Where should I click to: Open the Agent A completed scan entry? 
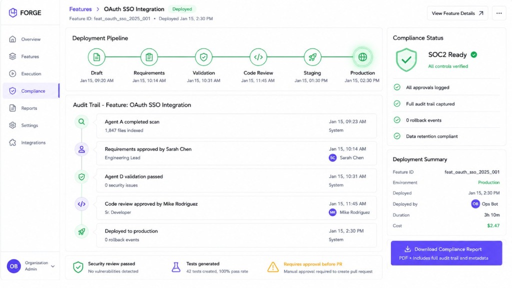coord(236,125)
